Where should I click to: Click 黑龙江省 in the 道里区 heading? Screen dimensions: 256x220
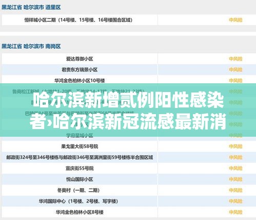[12, 7]
